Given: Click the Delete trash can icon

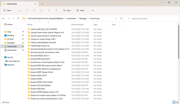Looking at the screenshot, I should pos(57,10).
